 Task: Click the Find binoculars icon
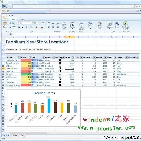point(117,24)
